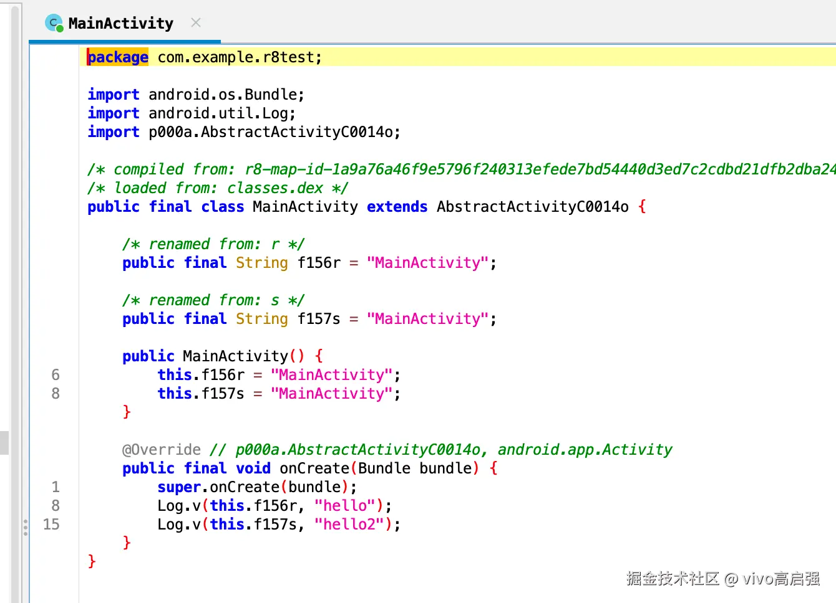Click the MainActivity class icon in tab
The image size is (836, 603).
[54, 24]
